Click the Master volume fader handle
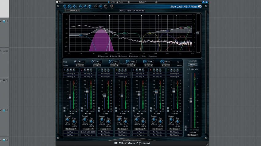 click(x=191, y=100)
